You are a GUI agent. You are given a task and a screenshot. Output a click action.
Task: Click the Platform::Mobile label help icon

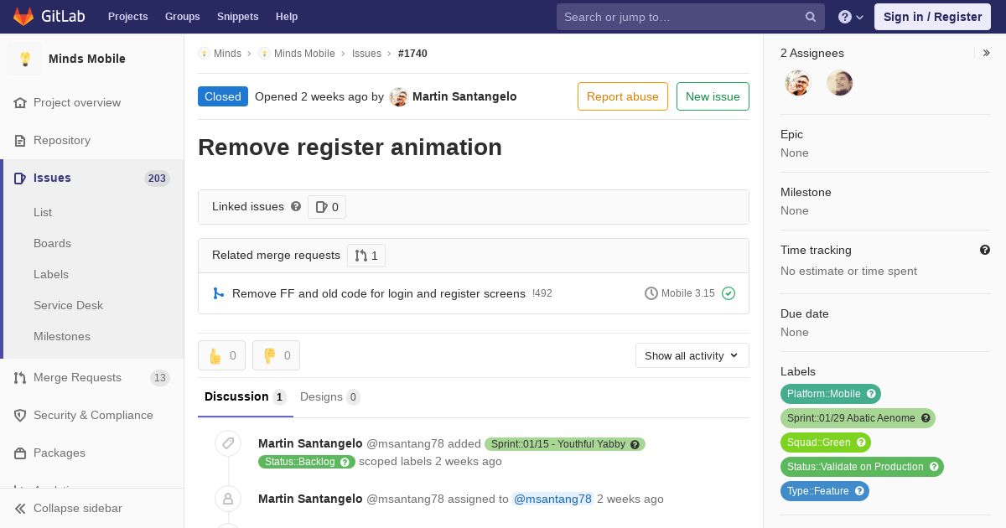(871, 394)
